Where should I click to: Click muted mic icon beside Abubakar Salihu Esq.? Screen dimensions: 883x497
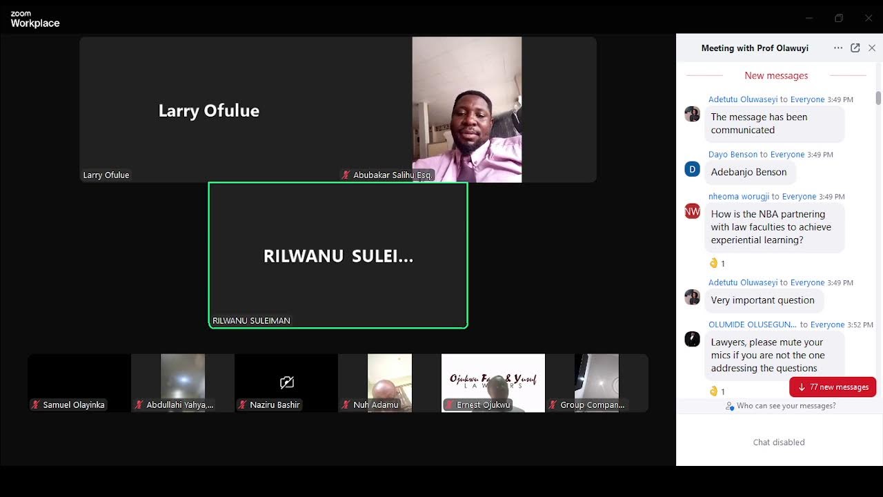tap(346, 175)
